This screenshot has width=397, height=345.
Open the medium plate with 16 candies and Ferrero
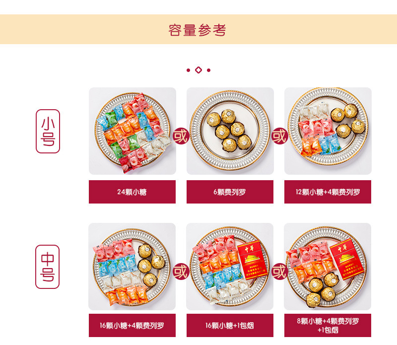coord(132,267)
